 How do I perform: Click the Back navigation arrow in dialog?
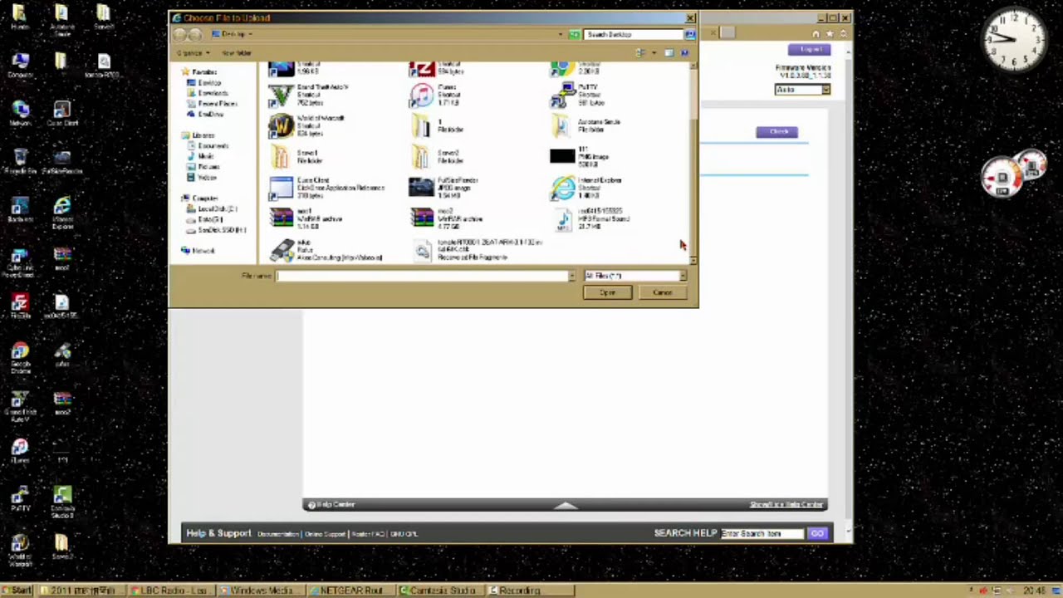[180, 34]
